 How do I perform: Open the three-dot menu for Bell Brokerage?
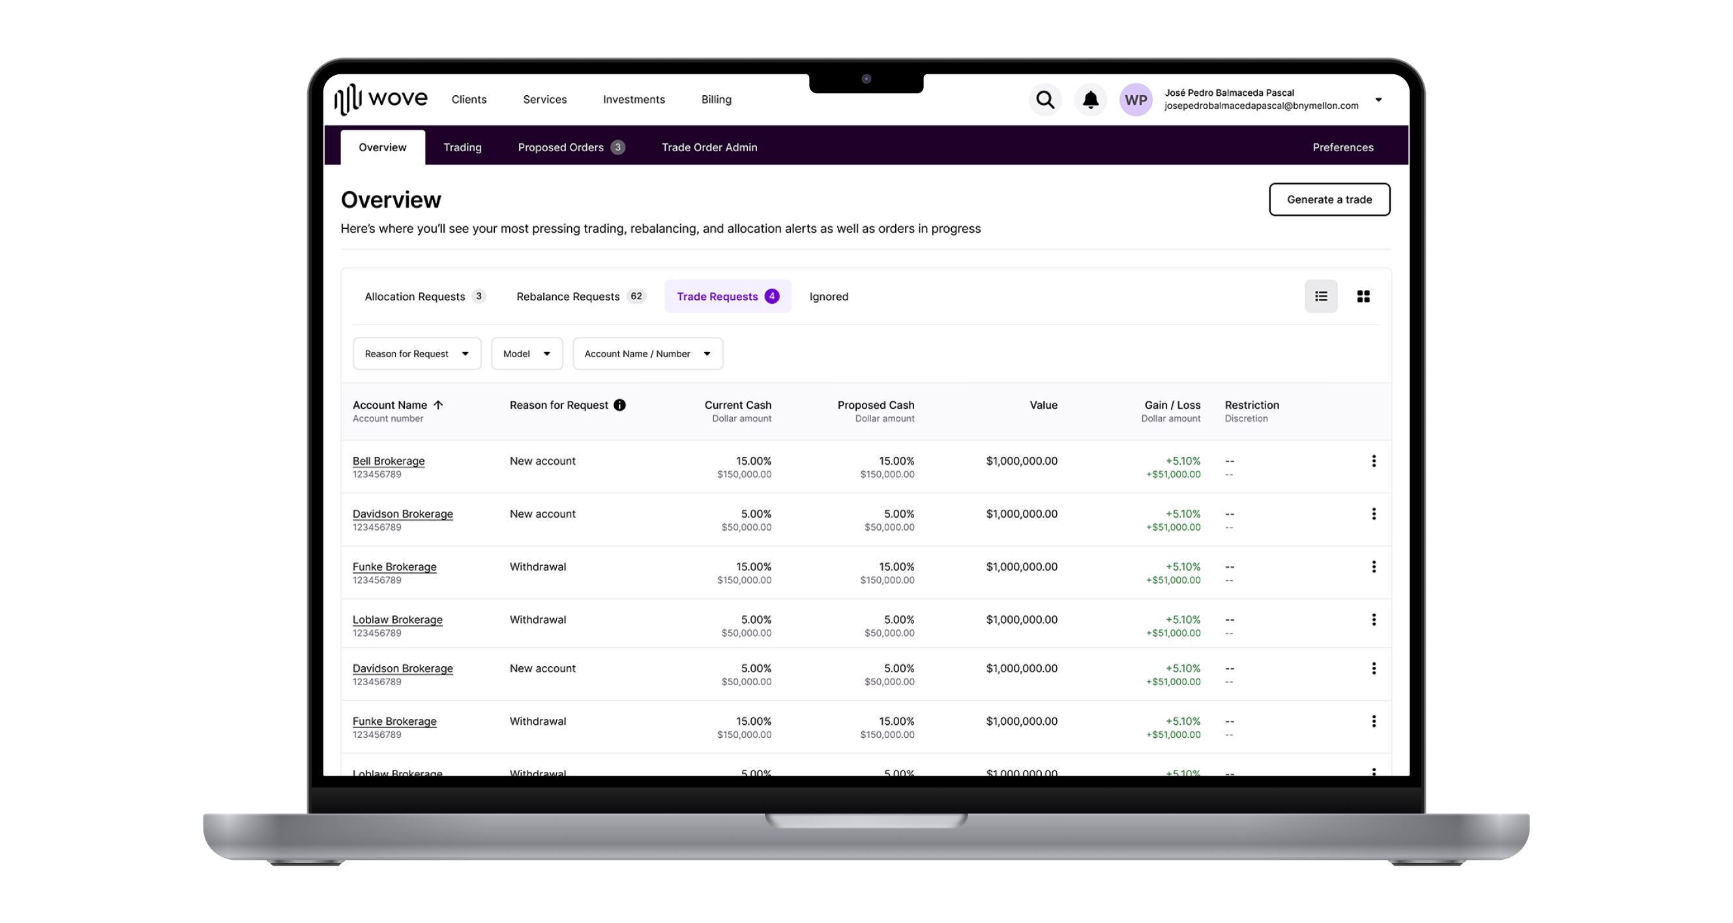coord(1374,461)
